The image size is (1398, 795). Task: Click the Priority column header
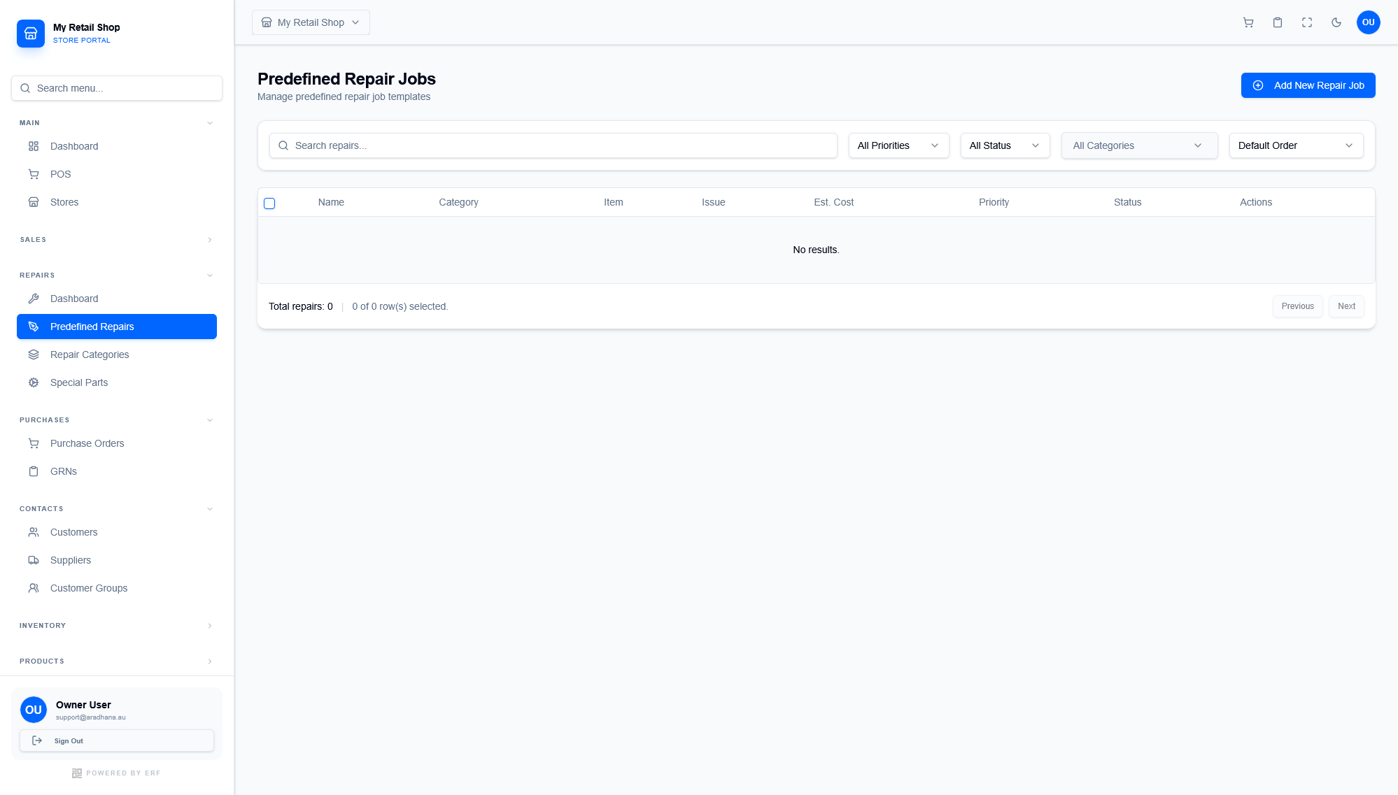pyautogui.click(x=994, y=202)
